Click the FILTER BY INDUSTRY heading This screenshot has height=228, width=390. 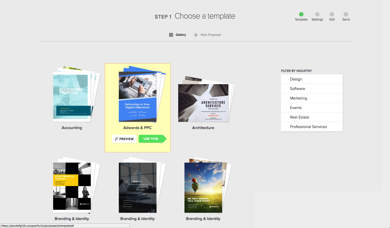click(296, 71)
